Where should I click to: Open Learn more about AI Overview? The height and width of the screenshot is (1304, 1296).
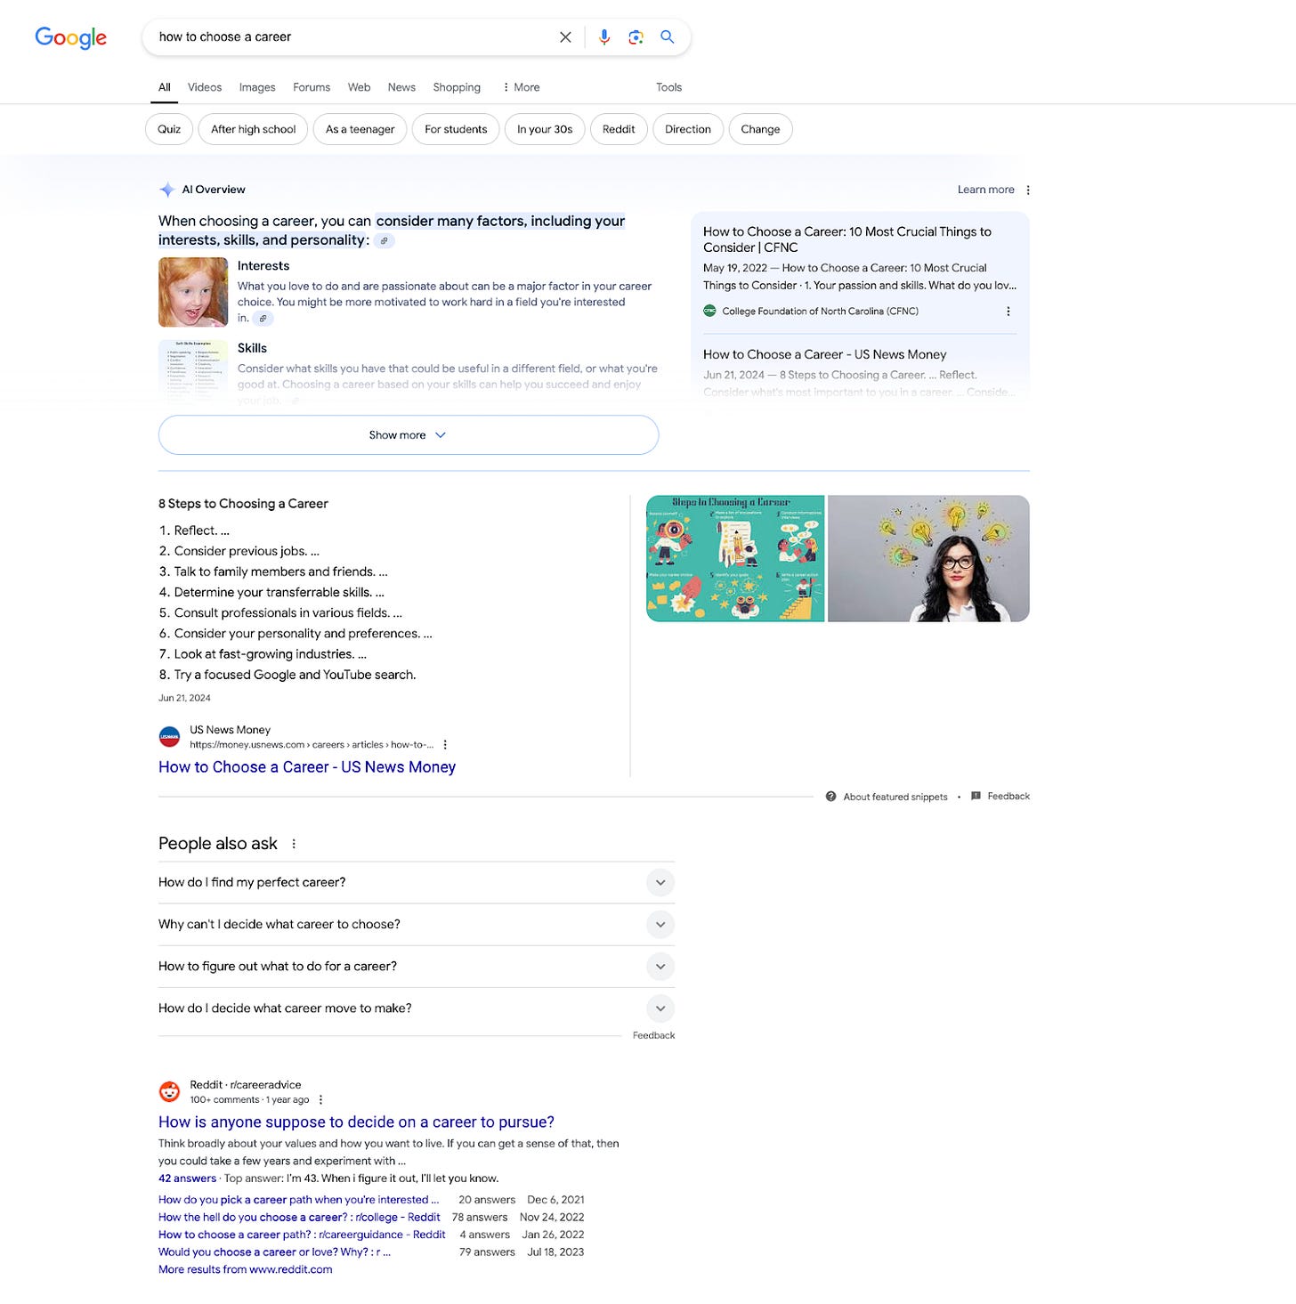coord(985,190)
